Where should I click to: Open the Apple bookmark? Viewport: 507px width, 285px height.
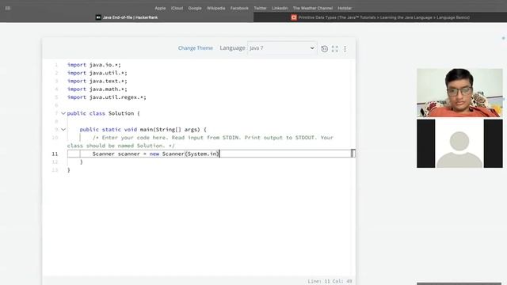pyautogui.click(x=160, y=8)
